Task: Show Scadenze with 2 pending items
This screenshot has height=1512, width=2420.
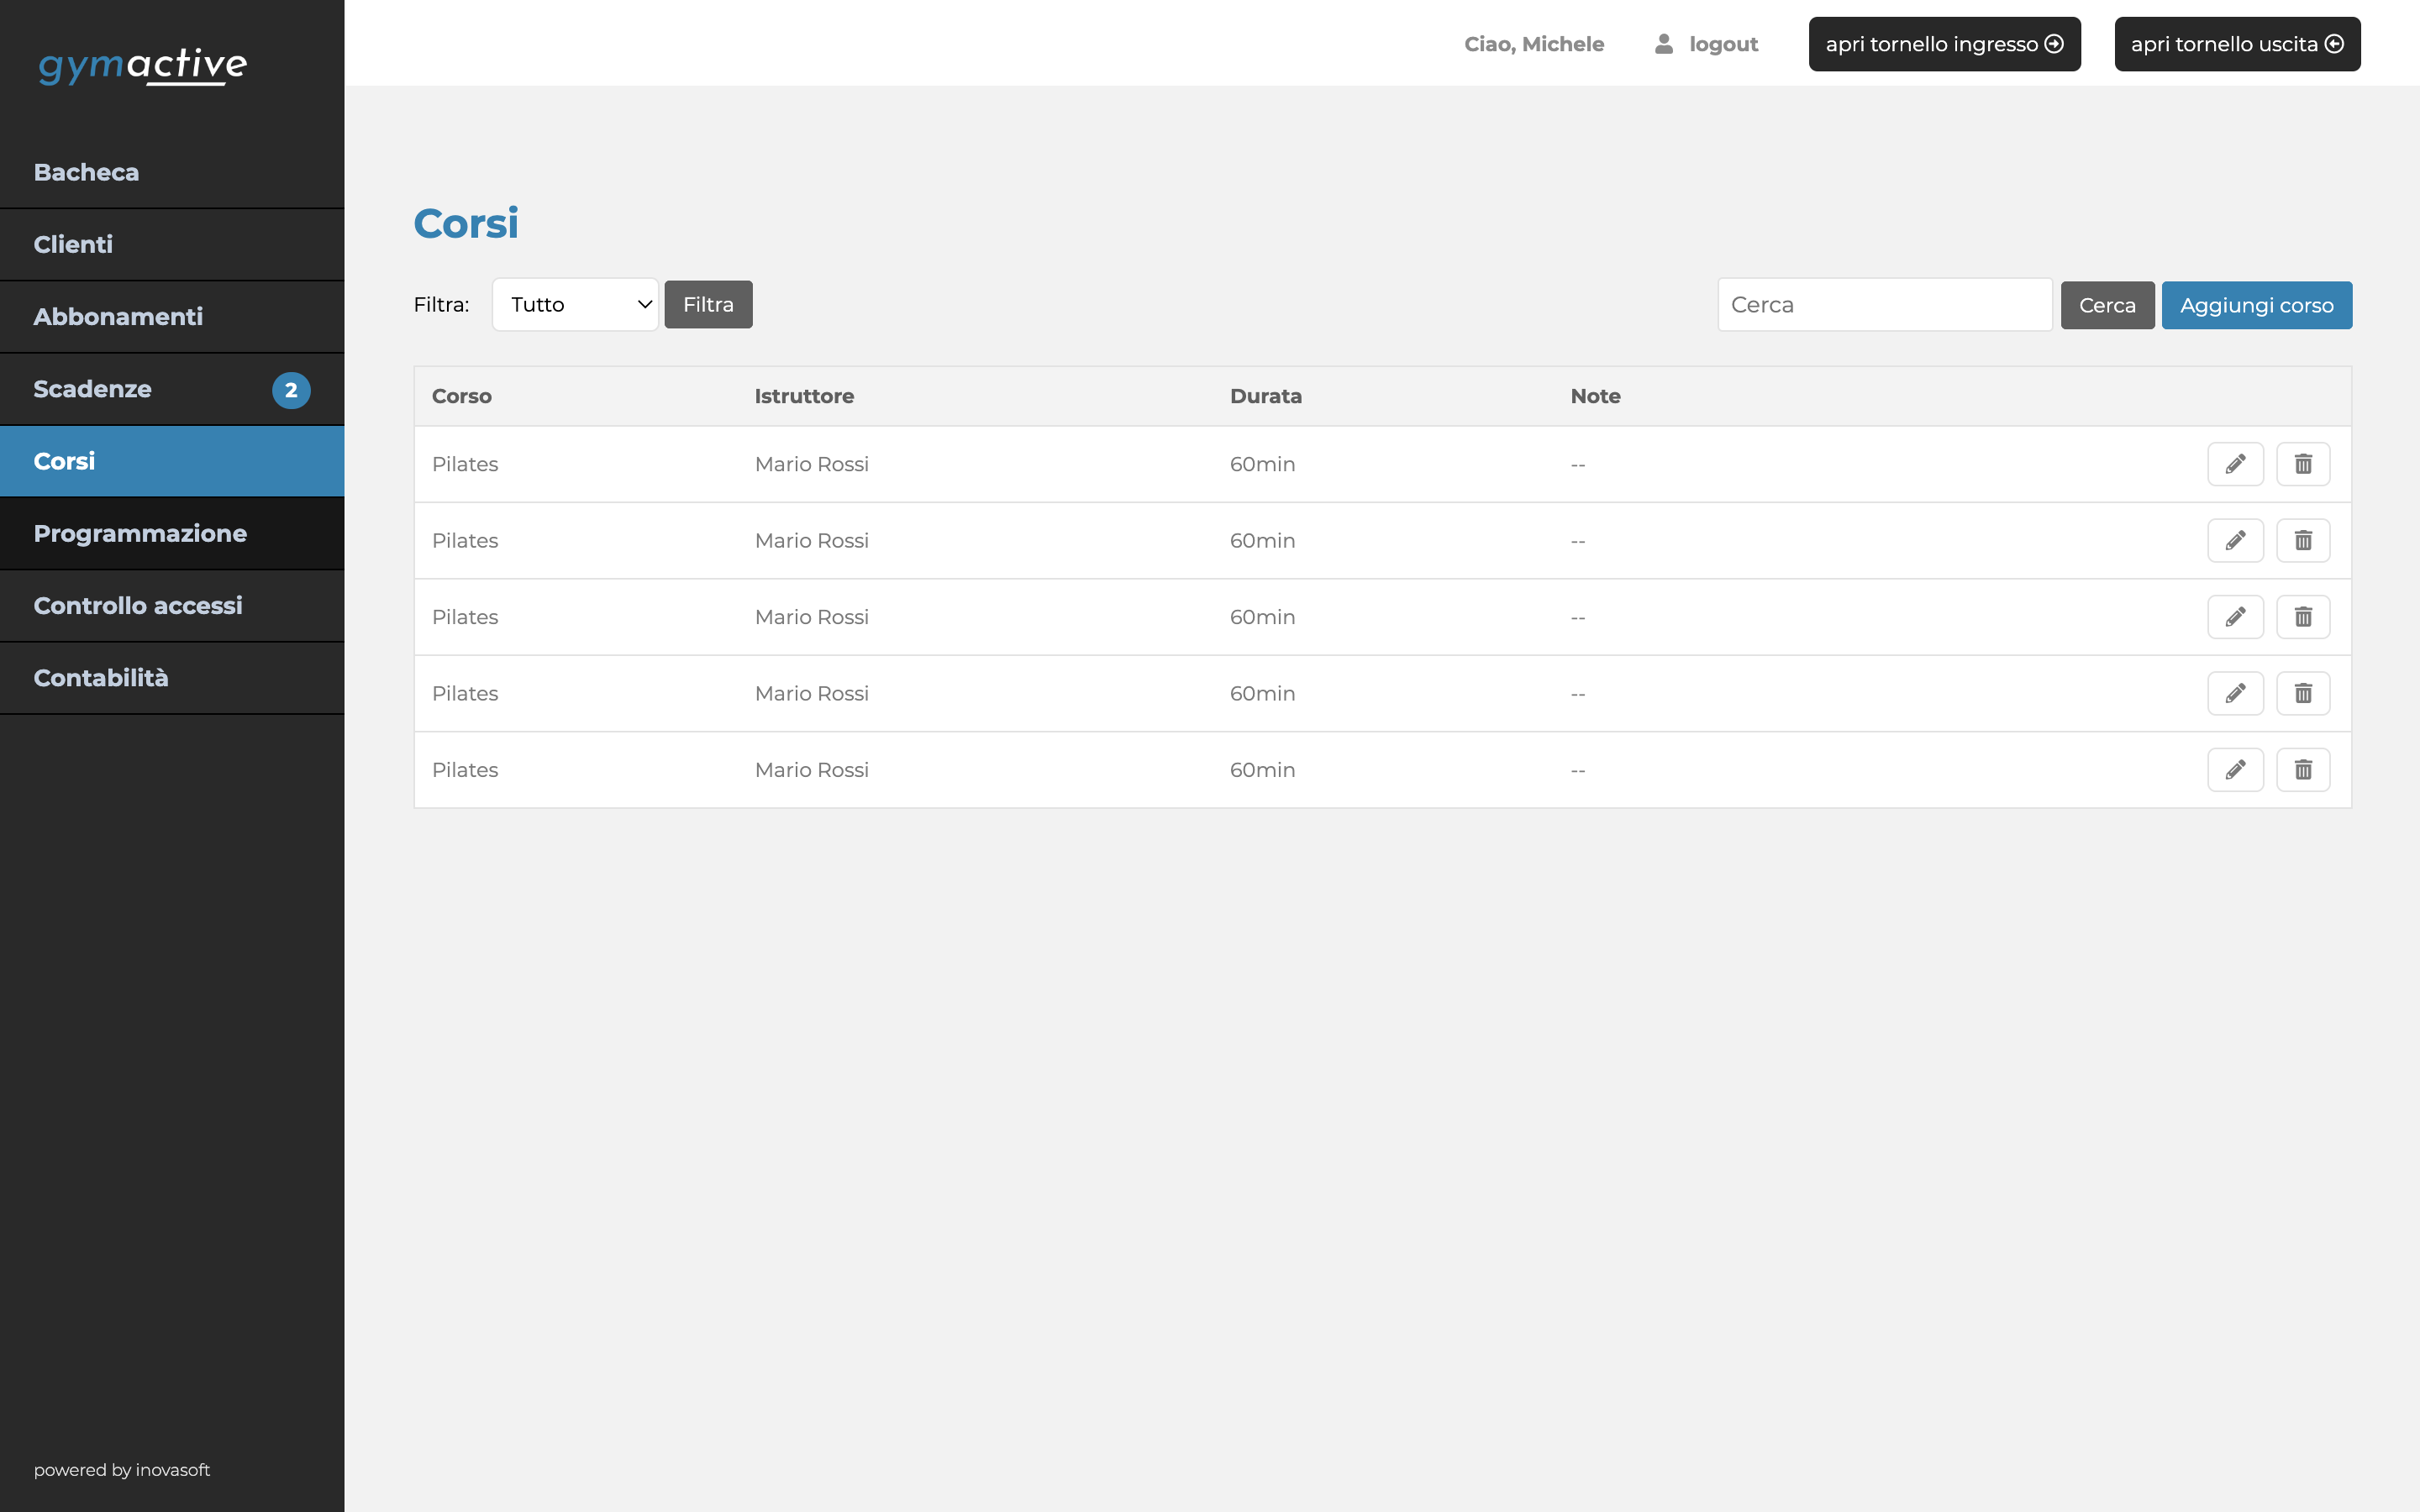Action: coord(172,389)
